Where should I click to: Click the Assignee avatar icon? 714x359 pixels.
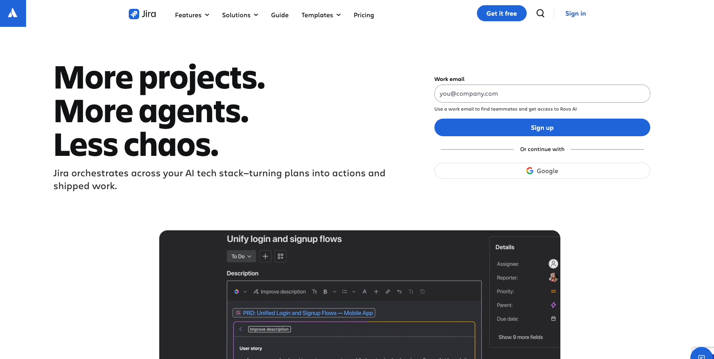click(x=553, y=264)
